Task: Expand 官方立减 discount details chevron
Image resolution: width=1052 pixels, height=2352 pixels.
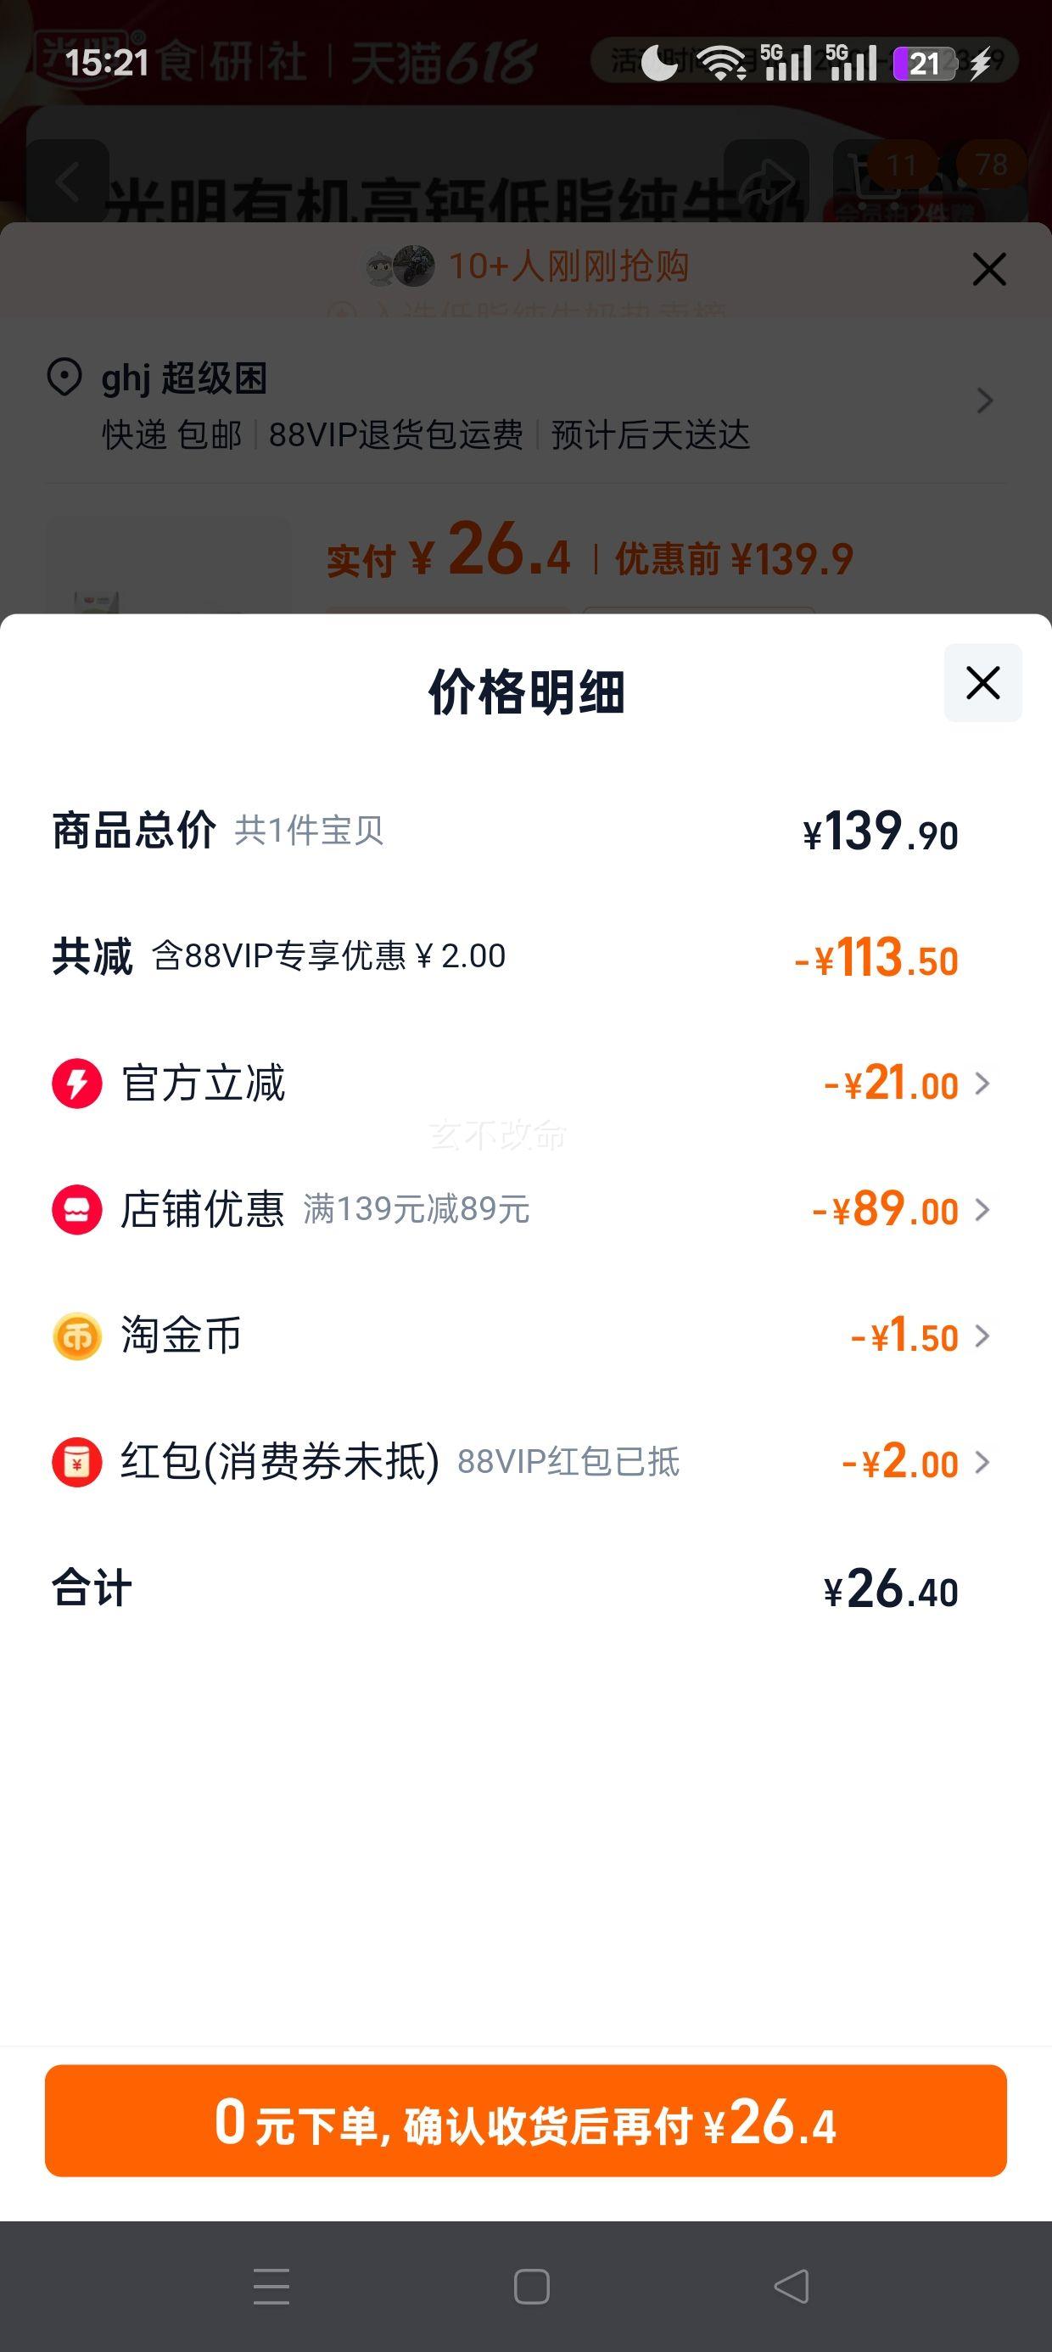Action: pos(982,1084)
